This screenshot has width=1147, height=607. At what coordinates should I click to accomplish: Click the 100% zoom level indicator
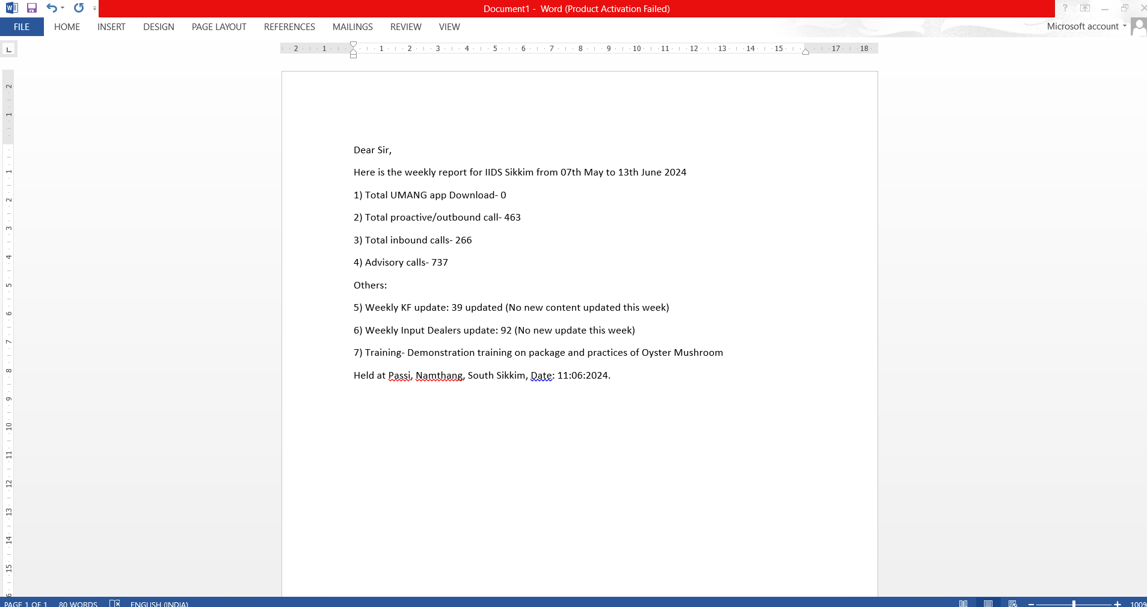[x=1138, y=603]
